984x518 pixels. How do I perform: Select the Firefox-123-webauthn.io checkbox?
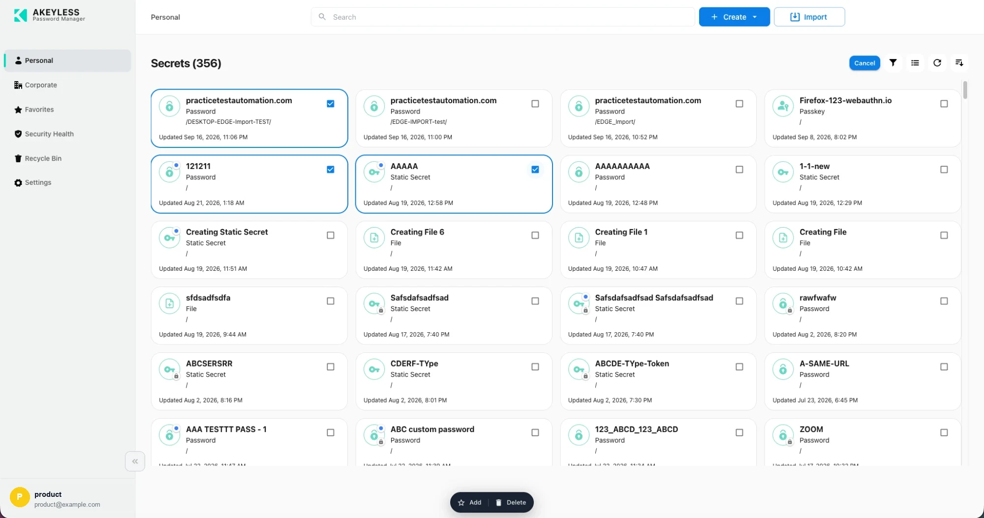click(944, 104)
